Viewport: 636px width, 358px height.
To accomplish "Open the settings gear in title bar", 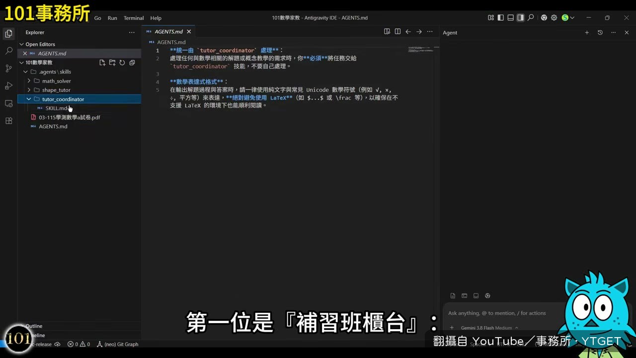I will click(554, 18).
